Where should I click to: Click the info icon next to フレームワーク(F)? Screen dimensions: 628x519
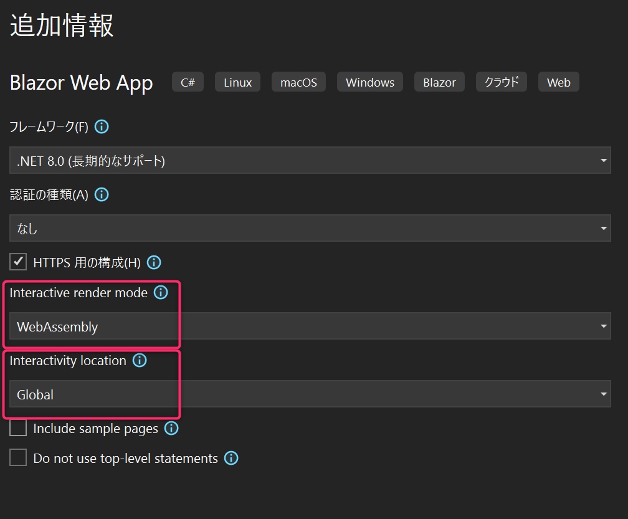(x=102, y=127)
